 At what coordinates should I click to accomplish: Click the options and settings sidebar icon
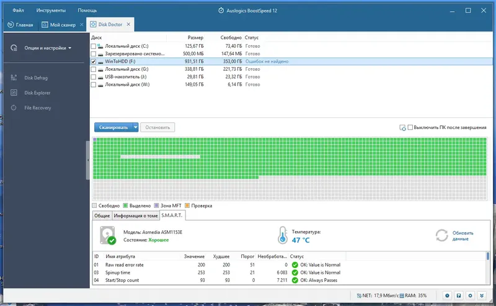tap(14, 48)
